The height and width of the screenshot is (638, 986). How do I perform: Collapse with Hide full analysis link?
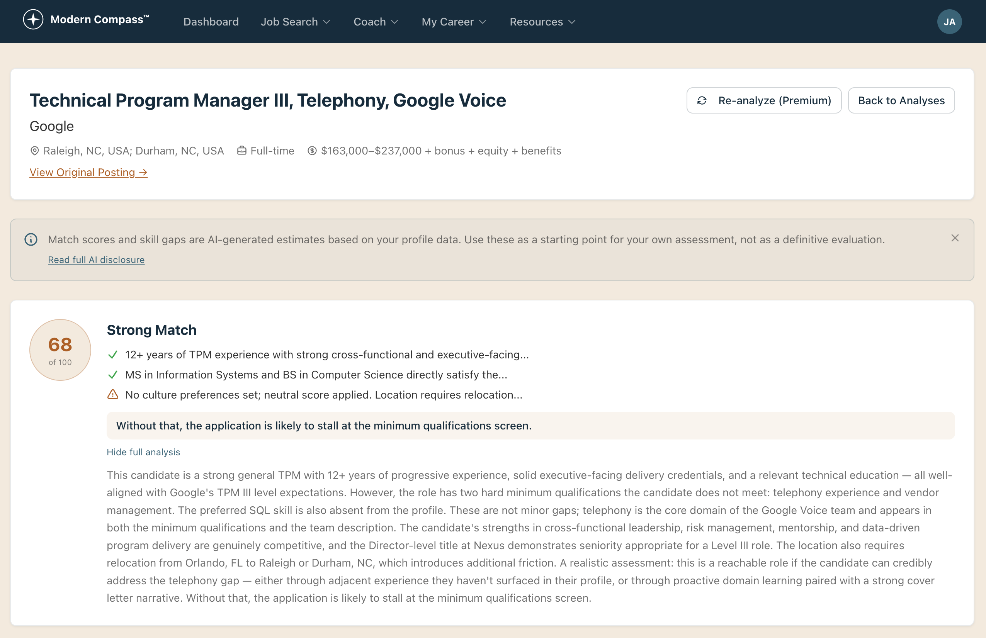tap(143, 452)
